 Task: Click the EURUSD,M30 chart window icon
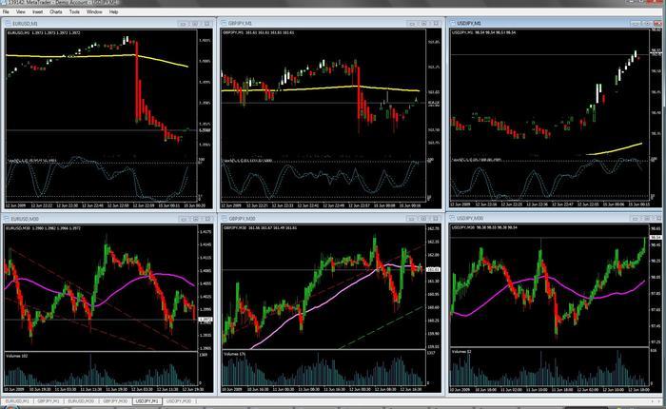7,219
